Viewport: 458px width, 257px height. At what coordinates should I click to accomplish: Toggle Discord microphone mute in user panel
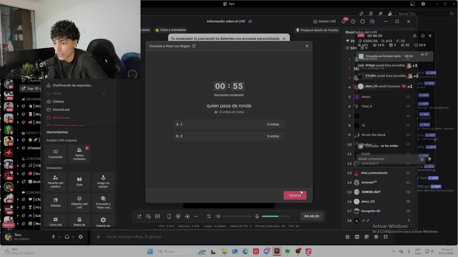[53, 237]
